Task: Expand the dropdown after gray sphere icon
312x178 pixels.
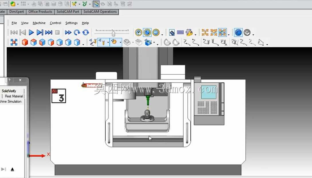Action: point(253,35)
